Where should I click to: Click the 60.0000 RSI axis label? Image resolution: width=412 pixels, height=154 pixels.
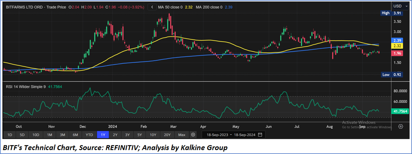coord(401,102)
